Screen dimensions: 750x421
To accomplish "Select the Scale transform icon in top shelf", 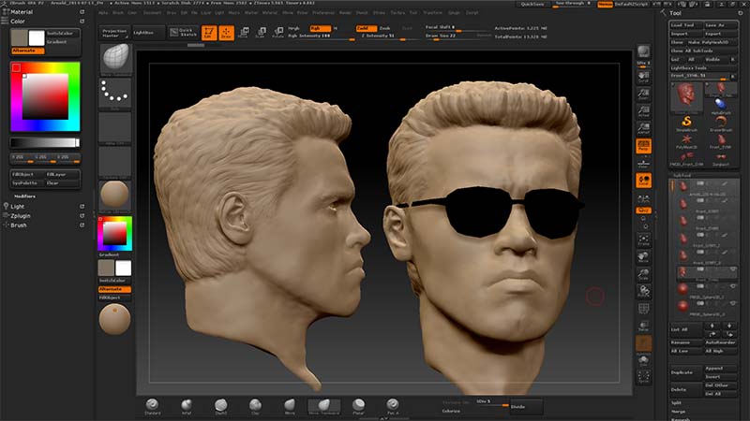I will pos(261,33).
